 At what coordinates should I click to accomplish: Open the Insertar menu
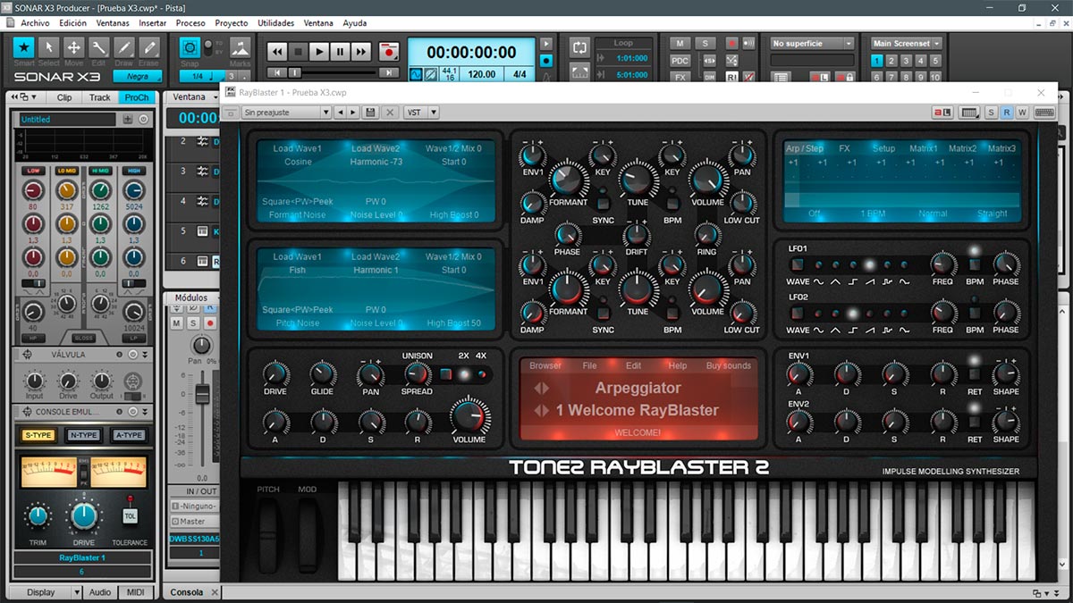153,22
